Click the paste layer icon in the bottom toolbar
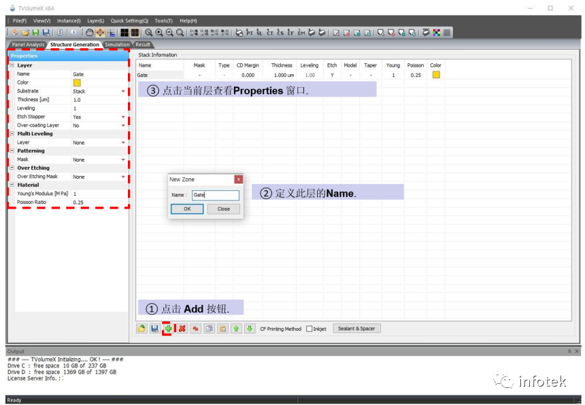This screenshot has height=405, width=585. (x=222, y=329)
